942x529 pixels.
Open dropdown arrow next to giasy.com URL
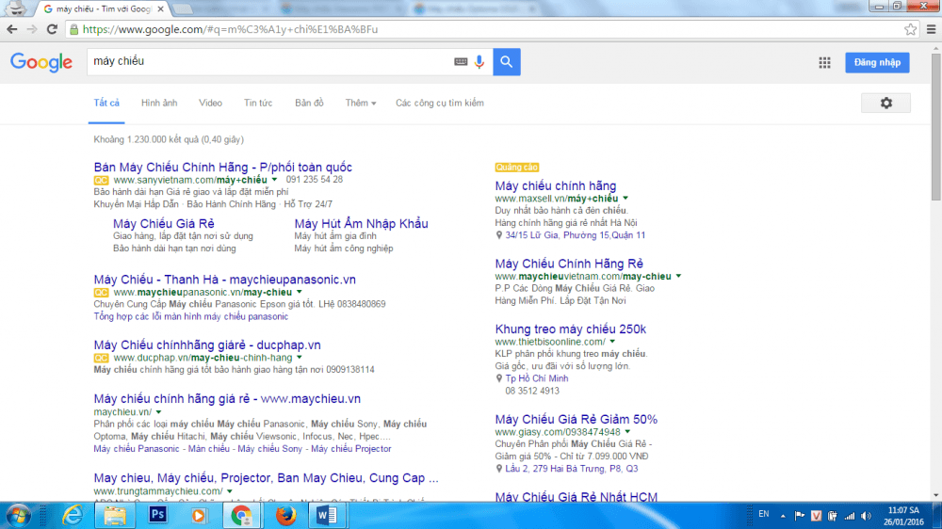click(x=627, y=432)
